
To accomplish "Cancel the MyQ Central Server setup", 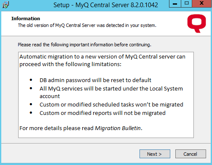I will (x=191, y=154).
